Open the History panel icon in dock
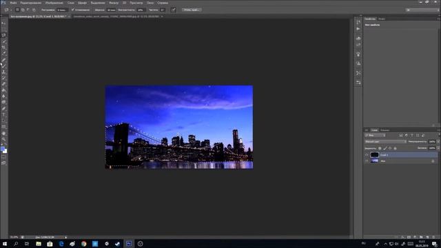This screenshot has height=248, width=441. click(x=358, y=22)
